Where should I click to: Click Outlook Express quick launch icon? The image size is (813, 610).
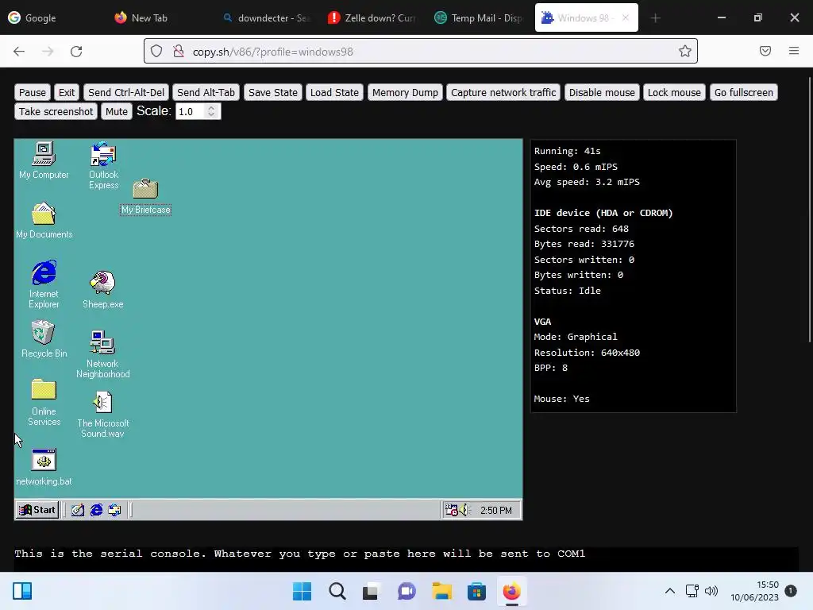(x=114, y=510)
